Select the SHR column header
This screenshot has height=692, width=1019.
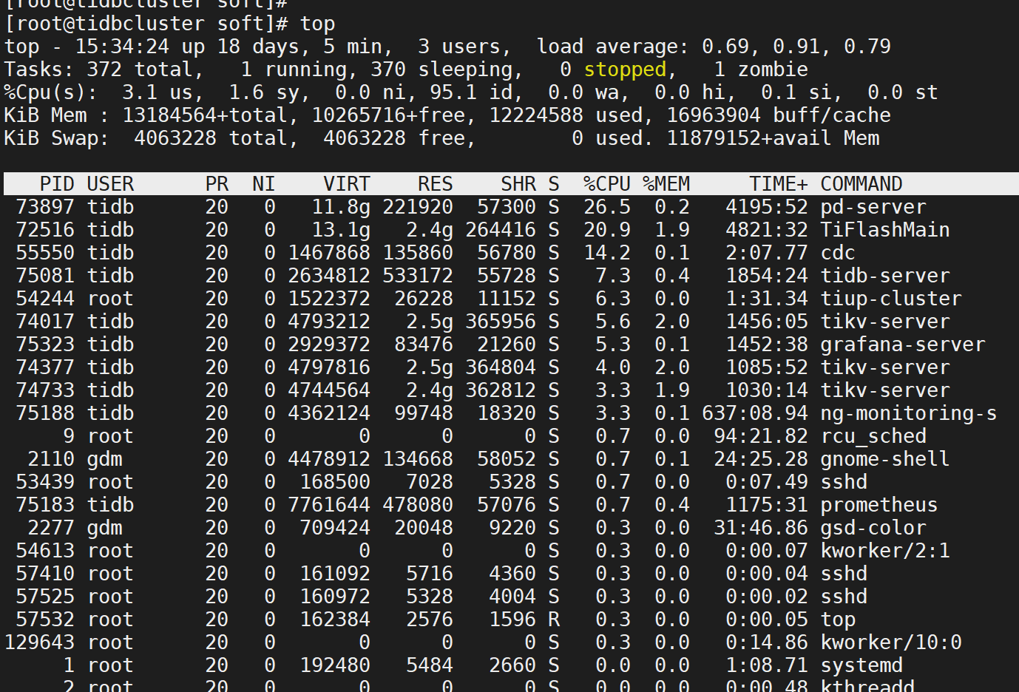[518, 184]
